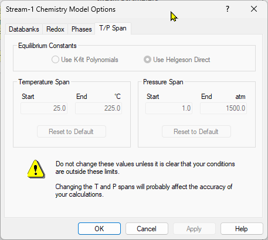Viewport: 268px width, 240px height.
Task: Click the Pressure Span Start field
Action: coord(169,108)
